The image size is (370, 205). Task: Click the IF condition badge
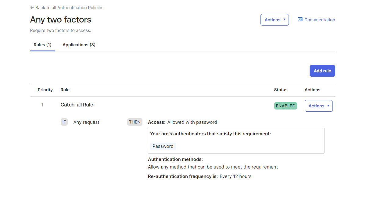coord(64,122)
